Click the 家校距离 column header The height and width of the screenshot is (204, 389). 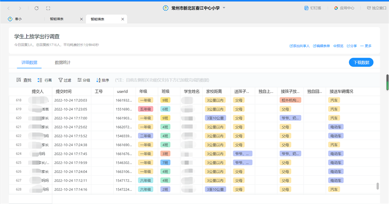[214, 91]
